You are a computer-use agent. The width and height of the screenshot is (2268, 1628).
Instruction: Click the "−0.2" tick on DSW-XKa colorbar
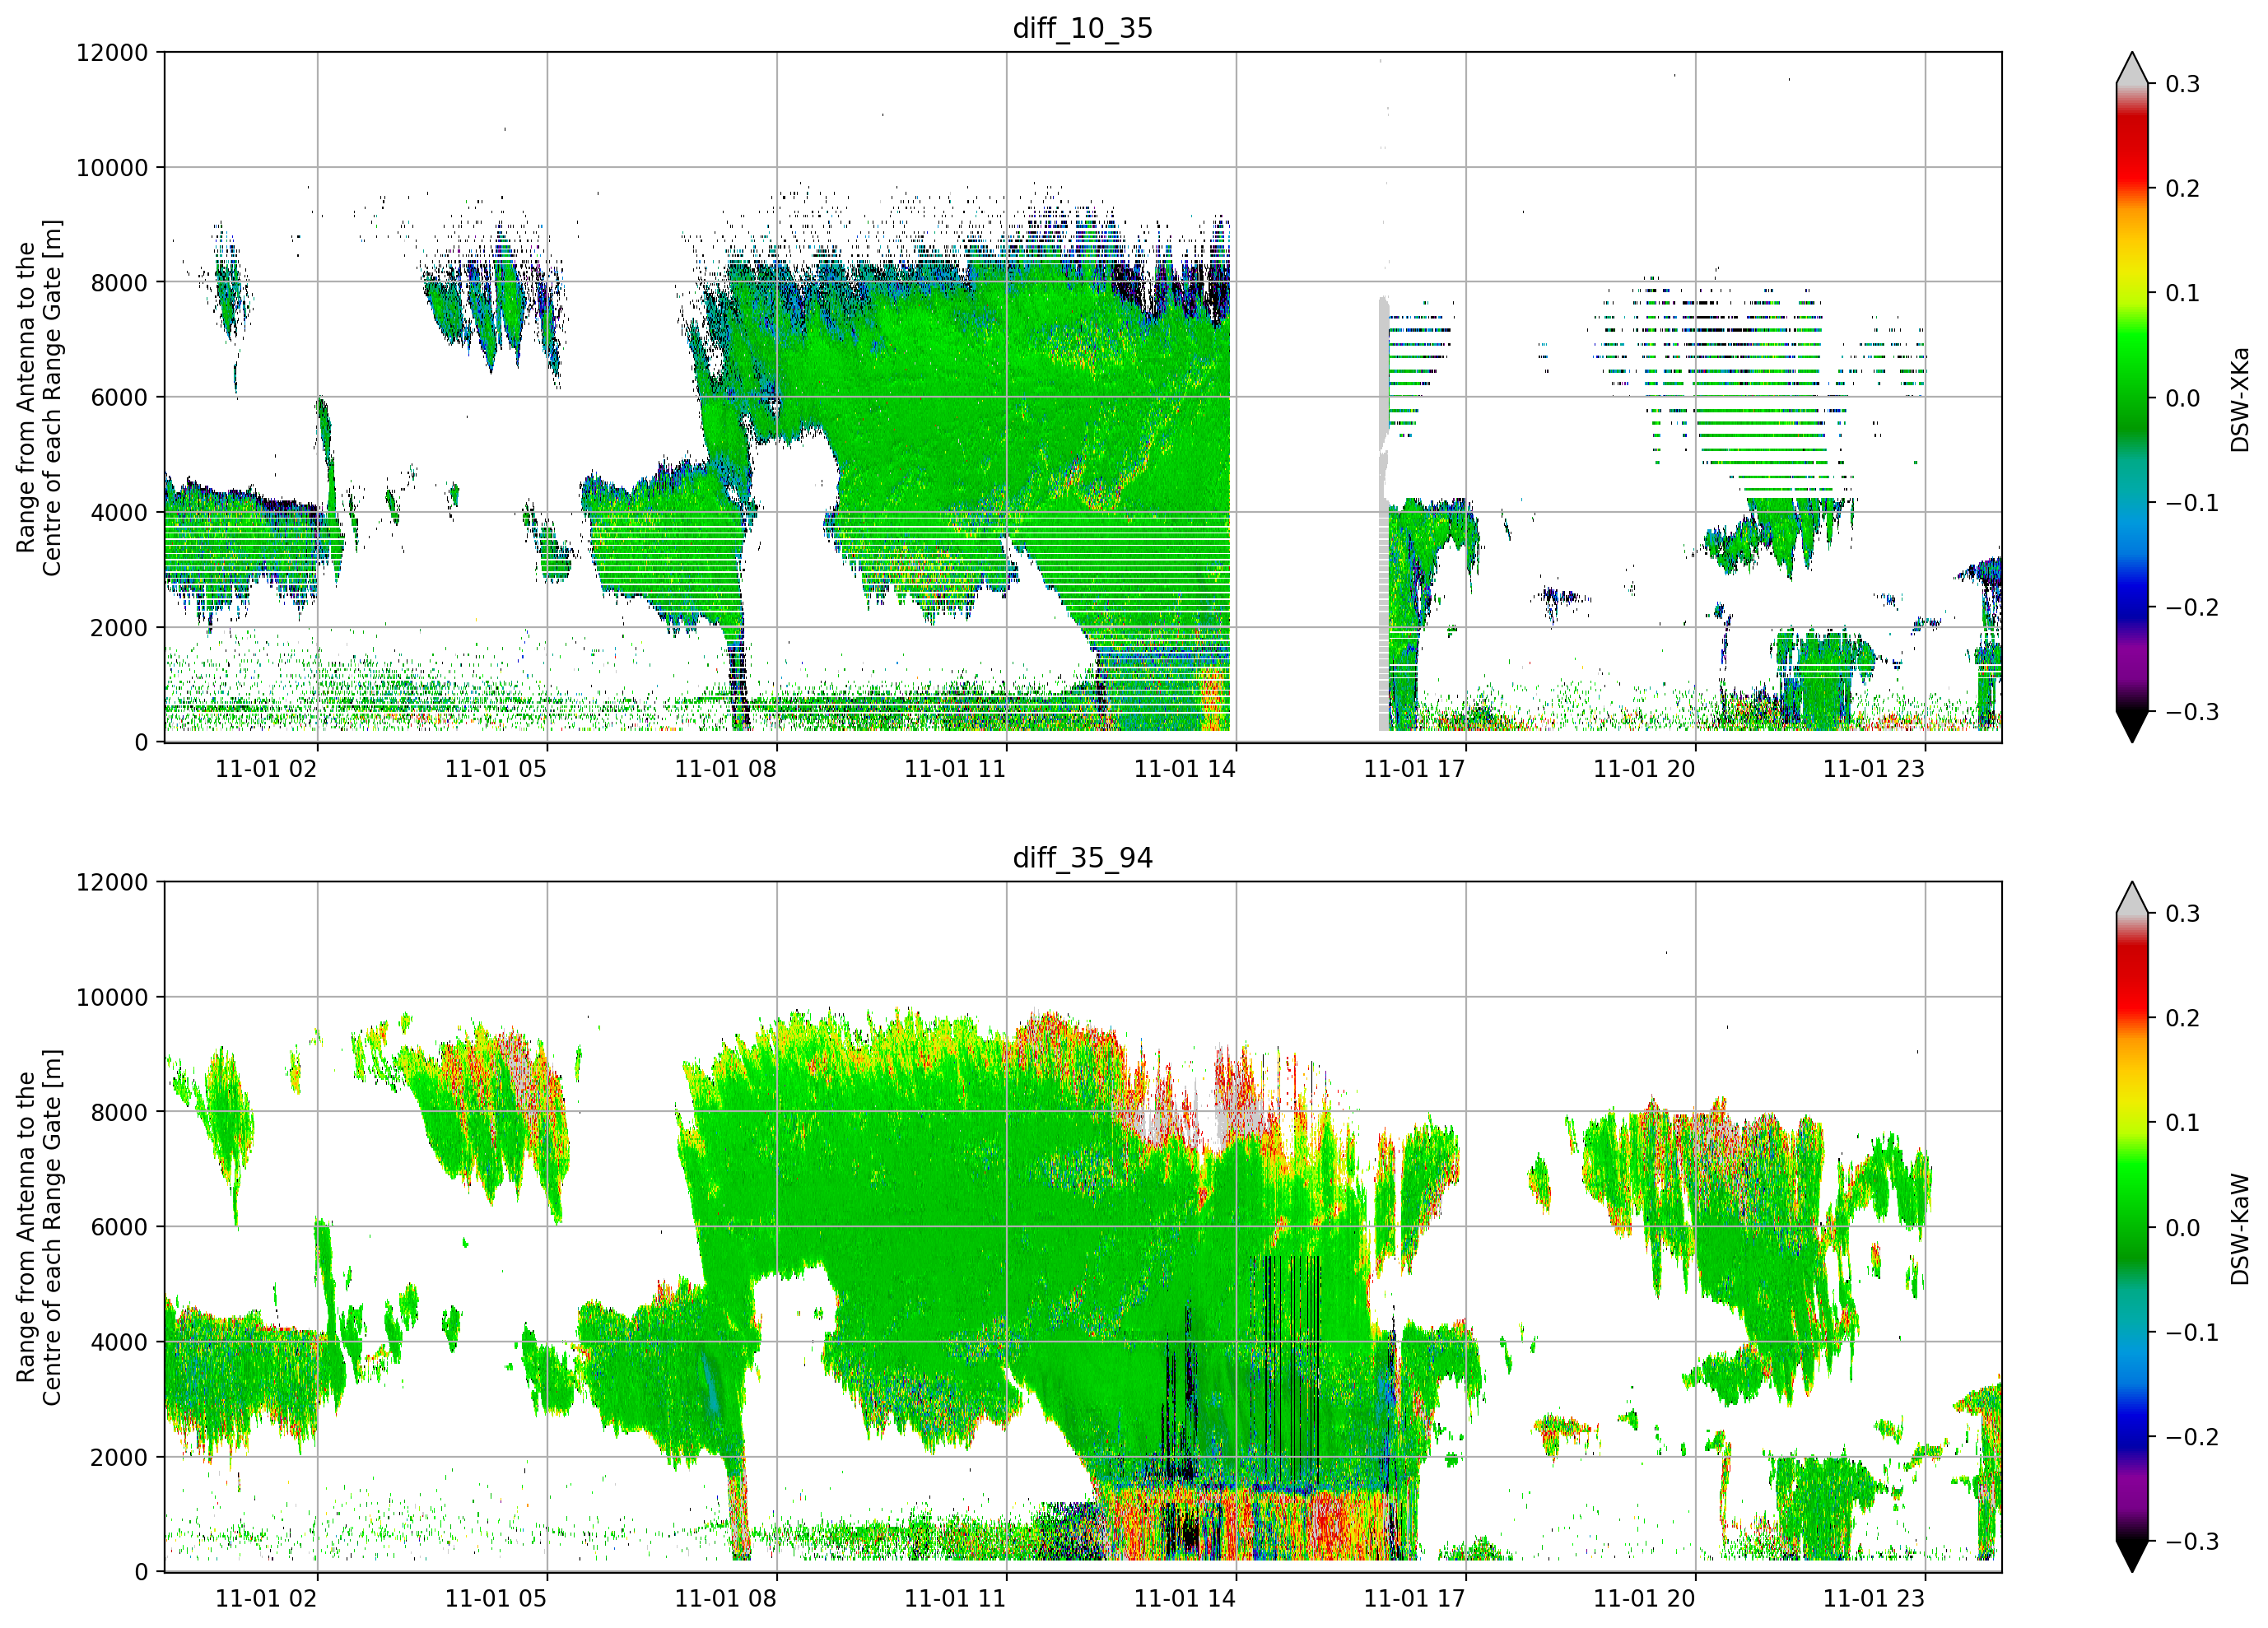[2192, 608]
